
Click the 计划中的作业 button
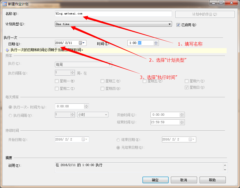click(x=205, y=14)
